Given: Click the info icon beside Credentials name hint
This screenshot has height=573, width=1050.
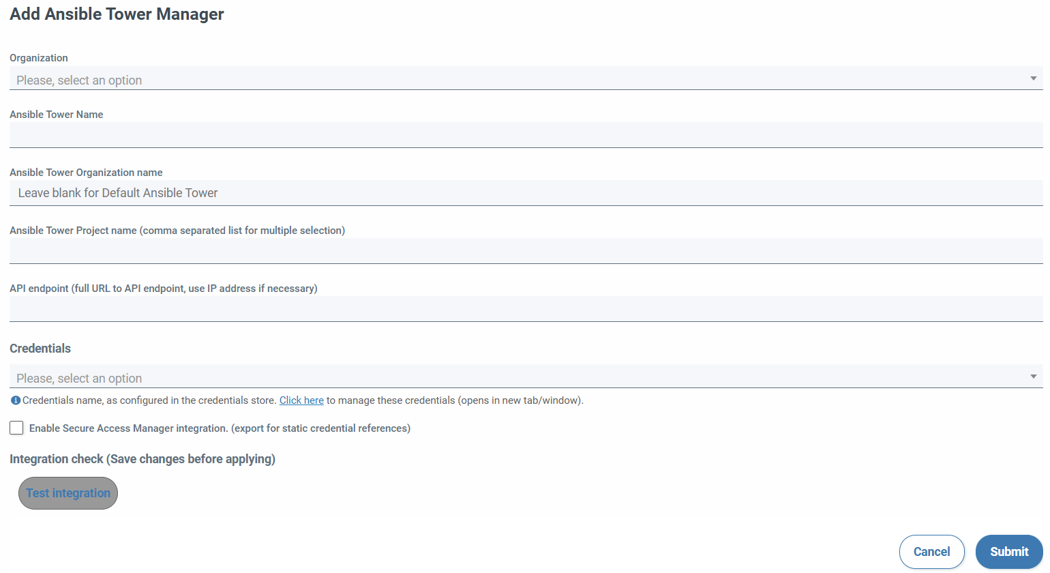Looking at the screenshot, I should pyautogui.click(x=15, y=401).
